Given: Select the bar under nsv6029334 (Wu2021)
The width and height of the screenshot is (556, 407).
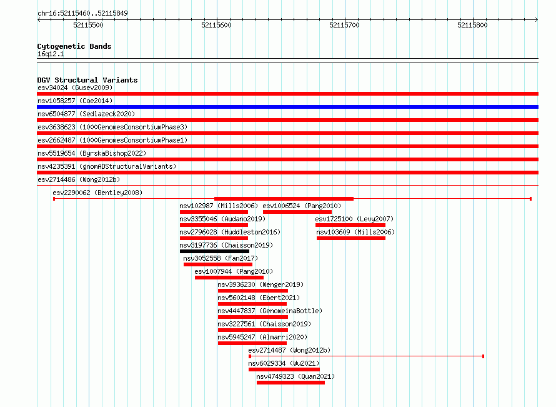Looking at the screenshot, I should pos(284,369).
